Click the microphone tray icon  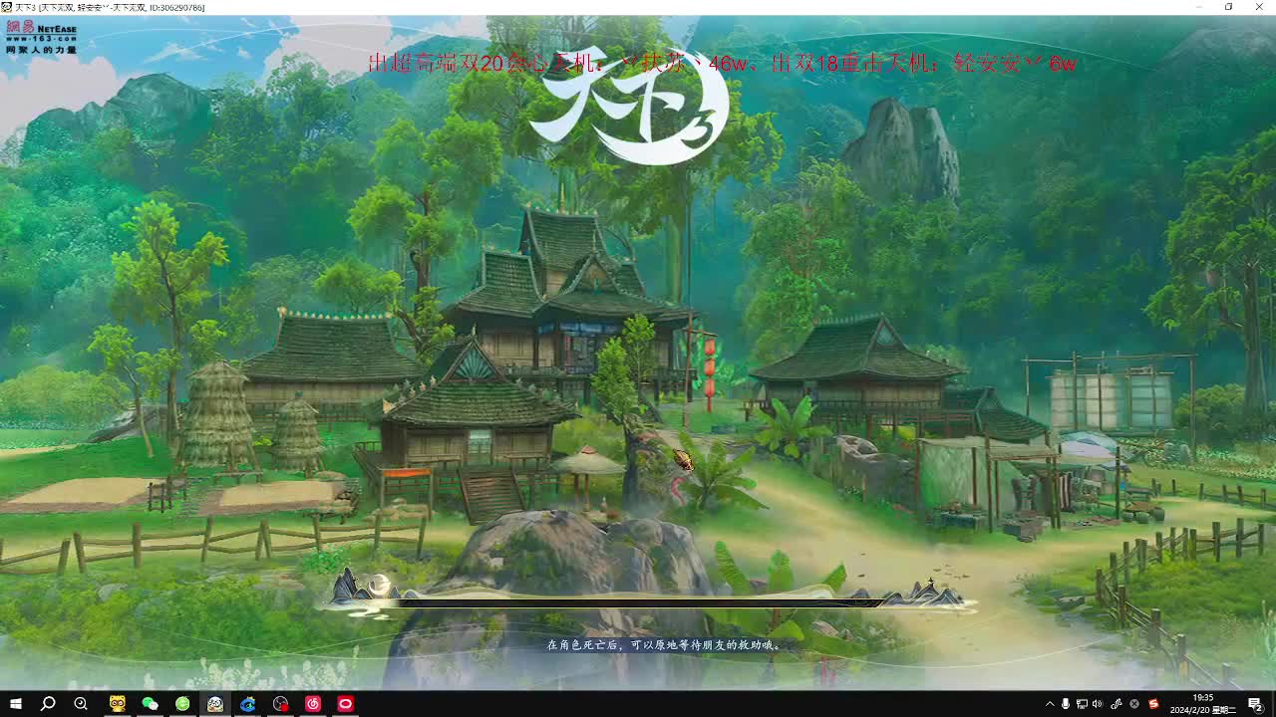click(1066, 704)
